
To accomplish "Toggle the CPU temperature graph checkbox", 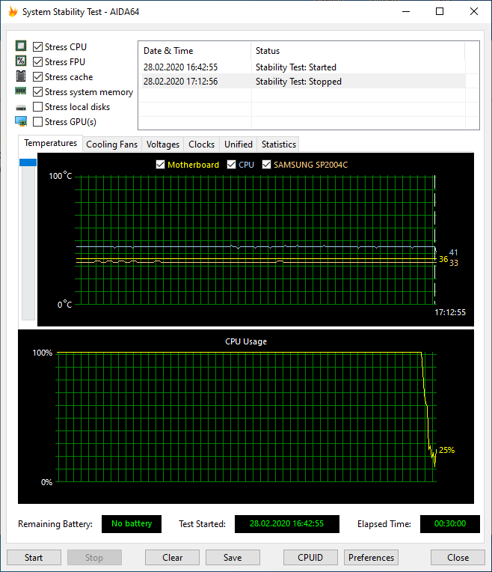I will point(231,165).
